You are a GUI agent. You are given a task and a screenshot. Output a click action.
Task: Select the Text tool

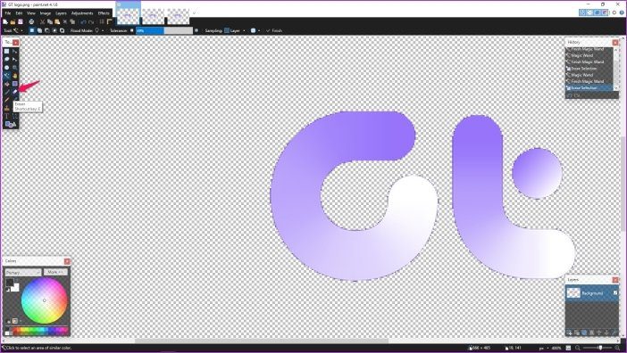pos(7,116)
